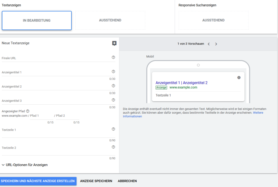This screenshot has height=187, width=278.
Task: Click info icon in mobile ad preview
Action: point(239,77)
